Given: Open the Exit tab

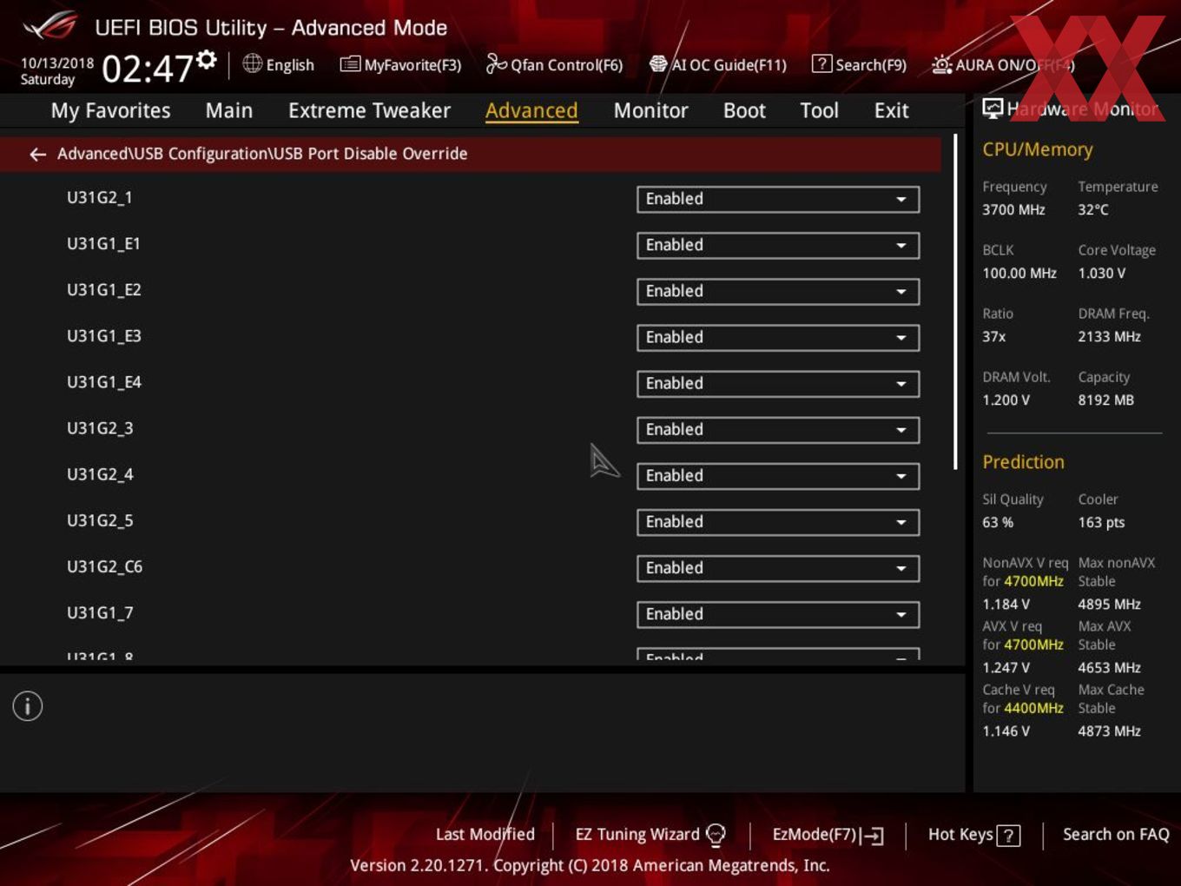Looking at the screenshot, I should click(x=891, y=110).
